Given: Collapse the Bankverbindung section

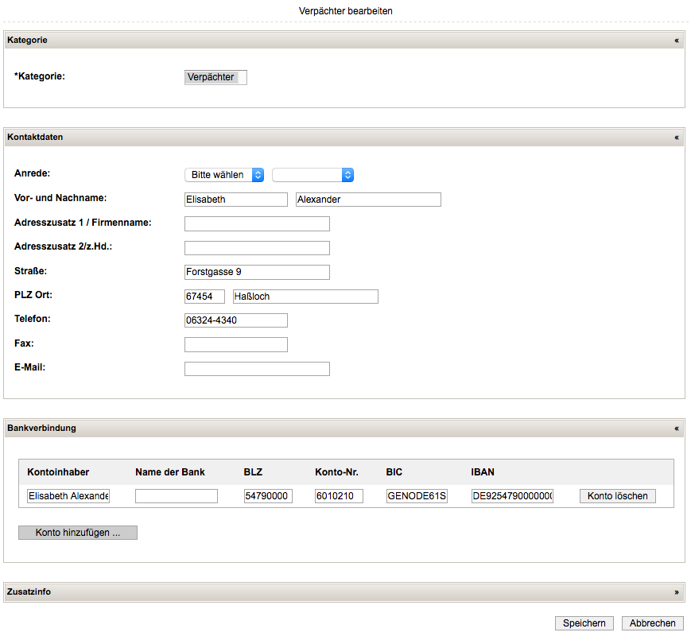Looking at the screenshot, I should coord(677,429).
